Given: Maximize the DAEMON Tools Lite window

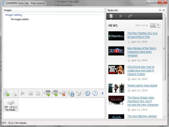Looking at the screenshot, I should pos(155,2).
